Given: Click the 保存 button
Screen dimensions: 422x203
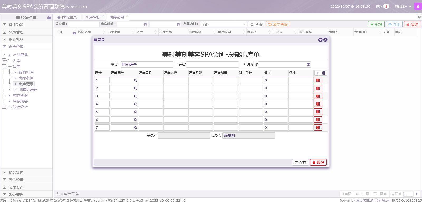Looking at the screenshot, I should pyautogui.click(x=300, y=162).
